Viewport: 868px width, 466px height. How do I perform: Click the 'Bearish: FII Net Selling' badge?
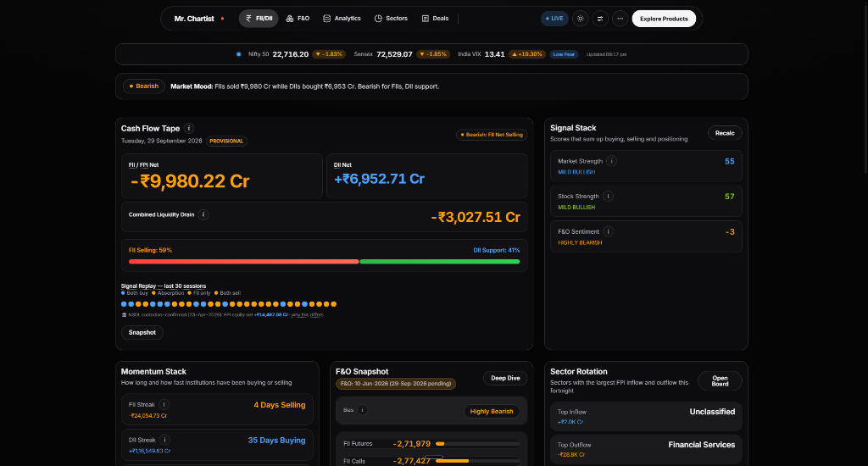pos(492,135)
